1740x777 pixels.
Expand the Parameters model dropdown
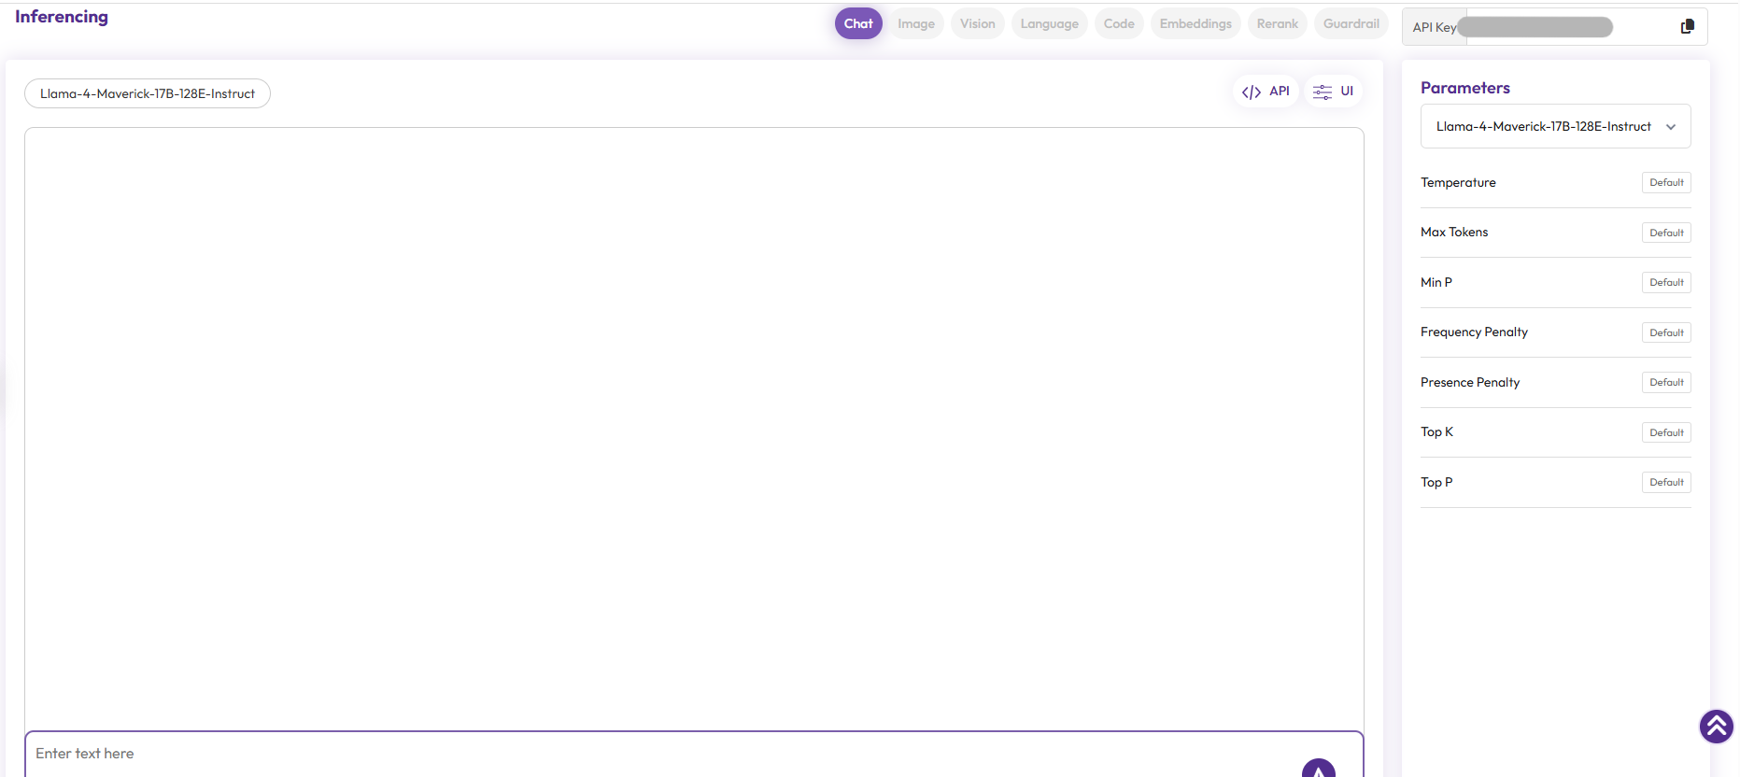(x=1555, y=127)
